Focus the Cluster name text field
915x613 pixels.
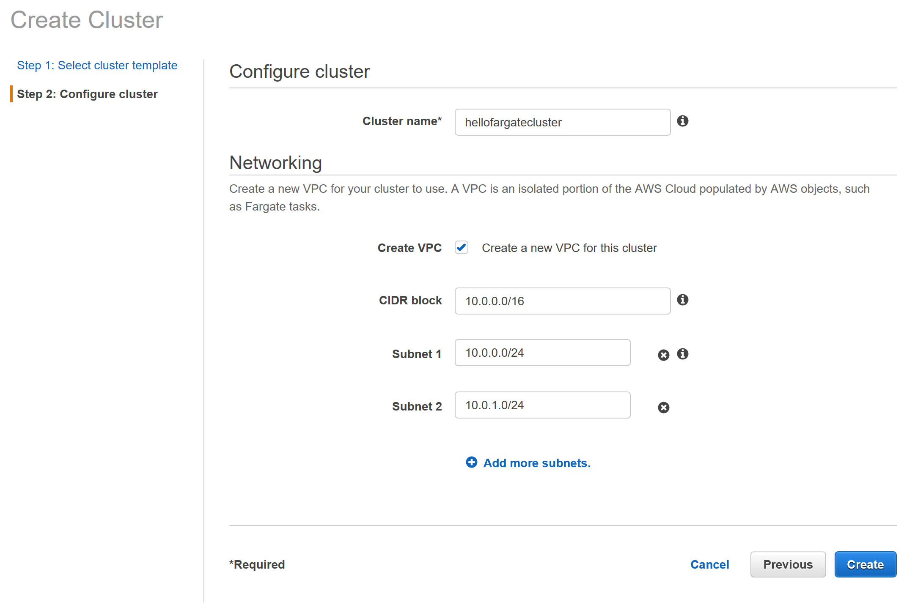(562, 122)
